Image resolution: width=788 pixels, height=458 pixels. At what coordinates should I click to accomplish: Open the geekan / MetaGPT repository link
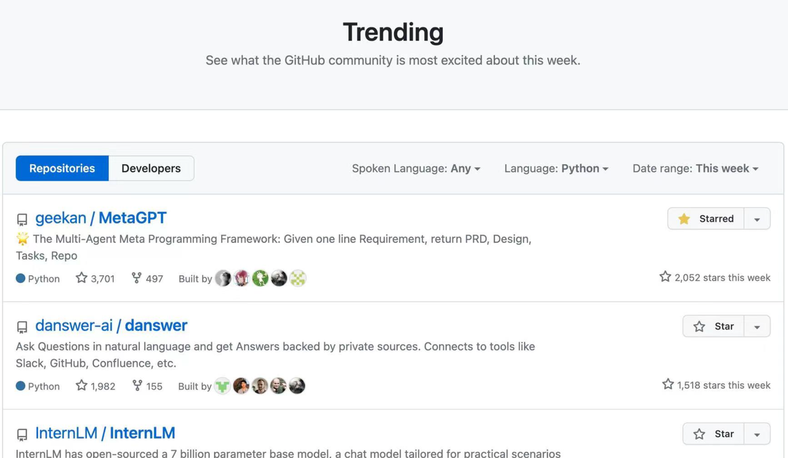coord(101,218)
